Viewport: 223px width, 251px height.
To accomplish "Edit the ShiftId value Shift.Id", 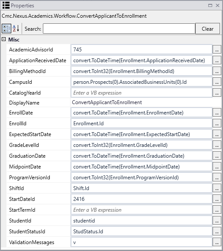I will [x=142, y=188].
